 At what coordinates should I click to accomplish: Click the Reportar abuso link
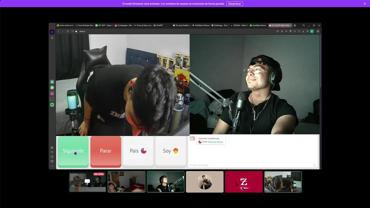point(216,142)
